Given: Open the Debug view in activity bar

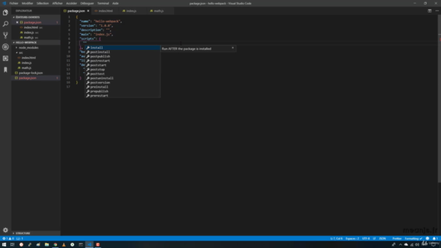Looking at the screenshot, I should click(6, 47).
